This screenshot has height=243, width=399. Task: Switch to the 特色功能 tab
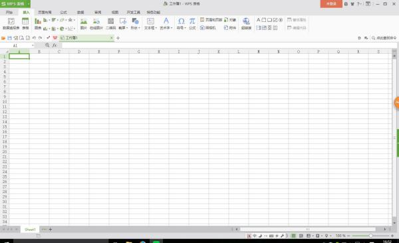tap(153, 12)
